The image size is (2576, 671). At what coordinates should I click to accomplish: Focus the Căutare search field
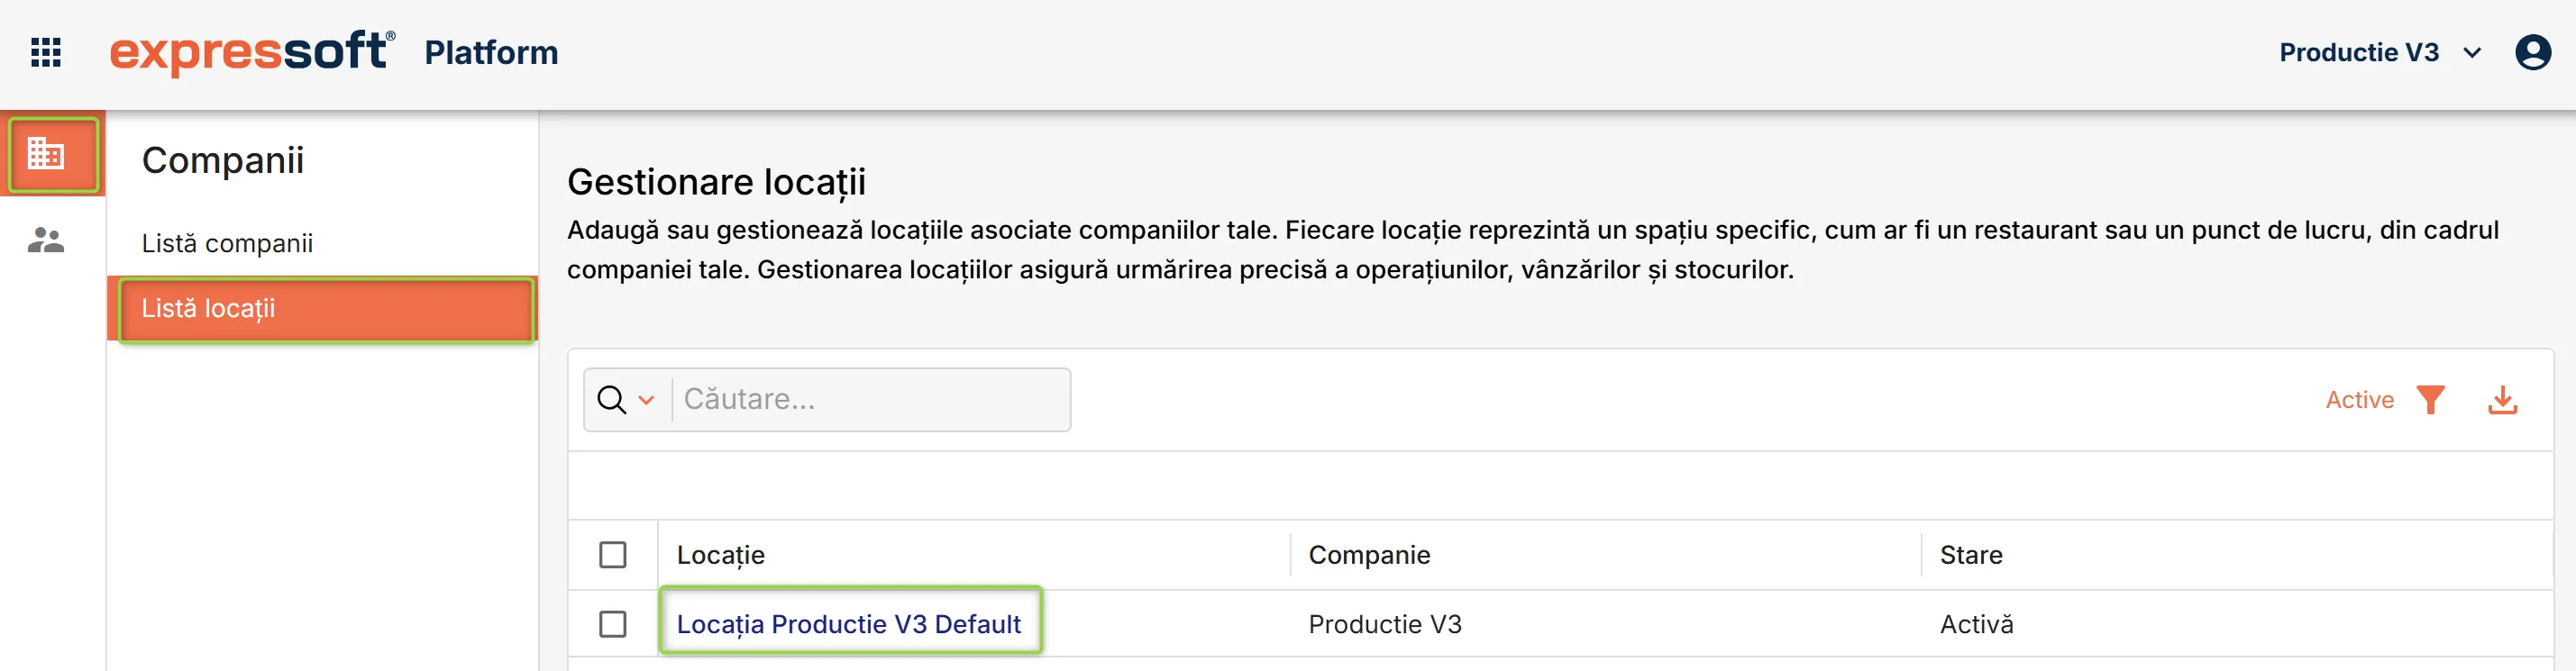point(870,400)
